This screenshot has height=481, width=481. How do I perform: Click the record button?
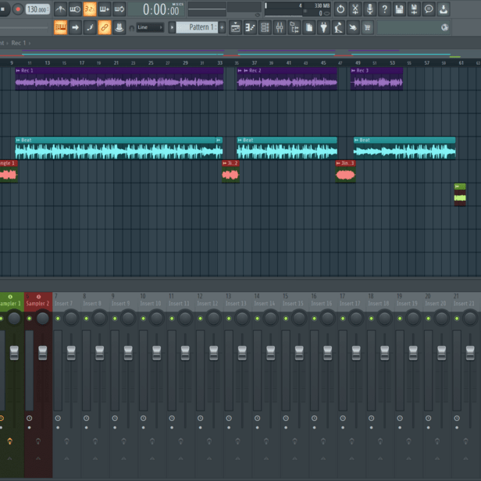18,9
